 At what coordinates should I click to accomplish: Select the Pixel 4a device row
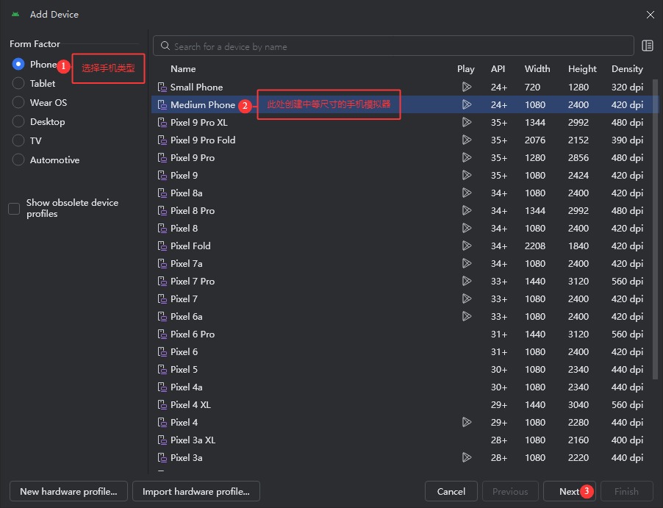point(405,387)
